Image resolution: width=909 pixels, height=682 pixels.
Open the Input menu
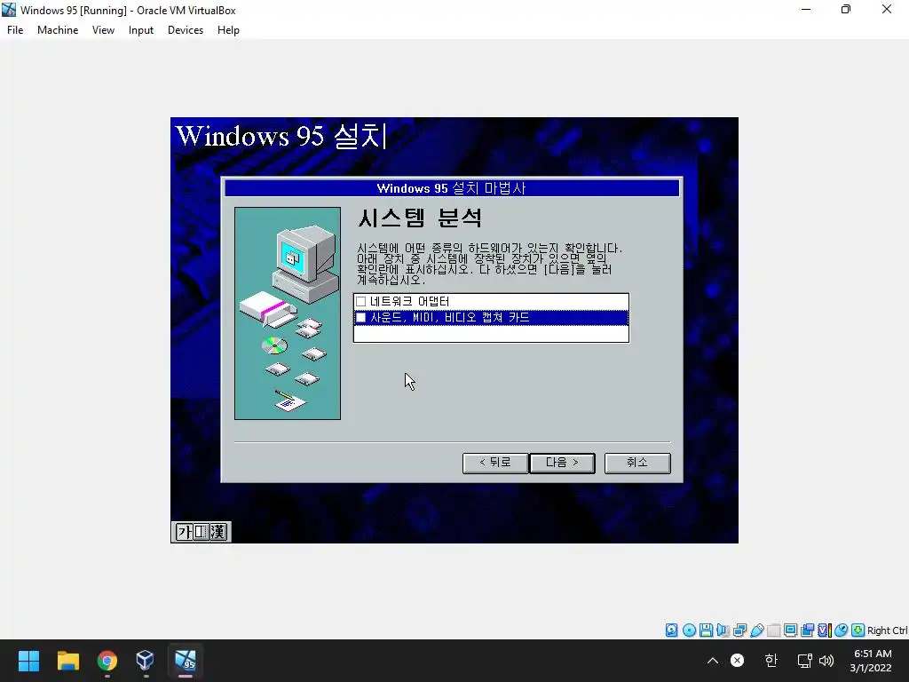click(x=141, y=30)
